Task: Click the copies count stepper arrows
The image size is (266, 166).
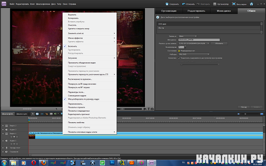Action: pyautogui.click(x=185, y=47)
